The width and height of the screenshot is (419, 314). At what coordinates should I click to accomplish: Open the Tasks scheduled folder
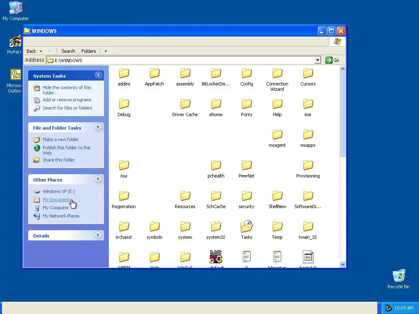[246, 230]
